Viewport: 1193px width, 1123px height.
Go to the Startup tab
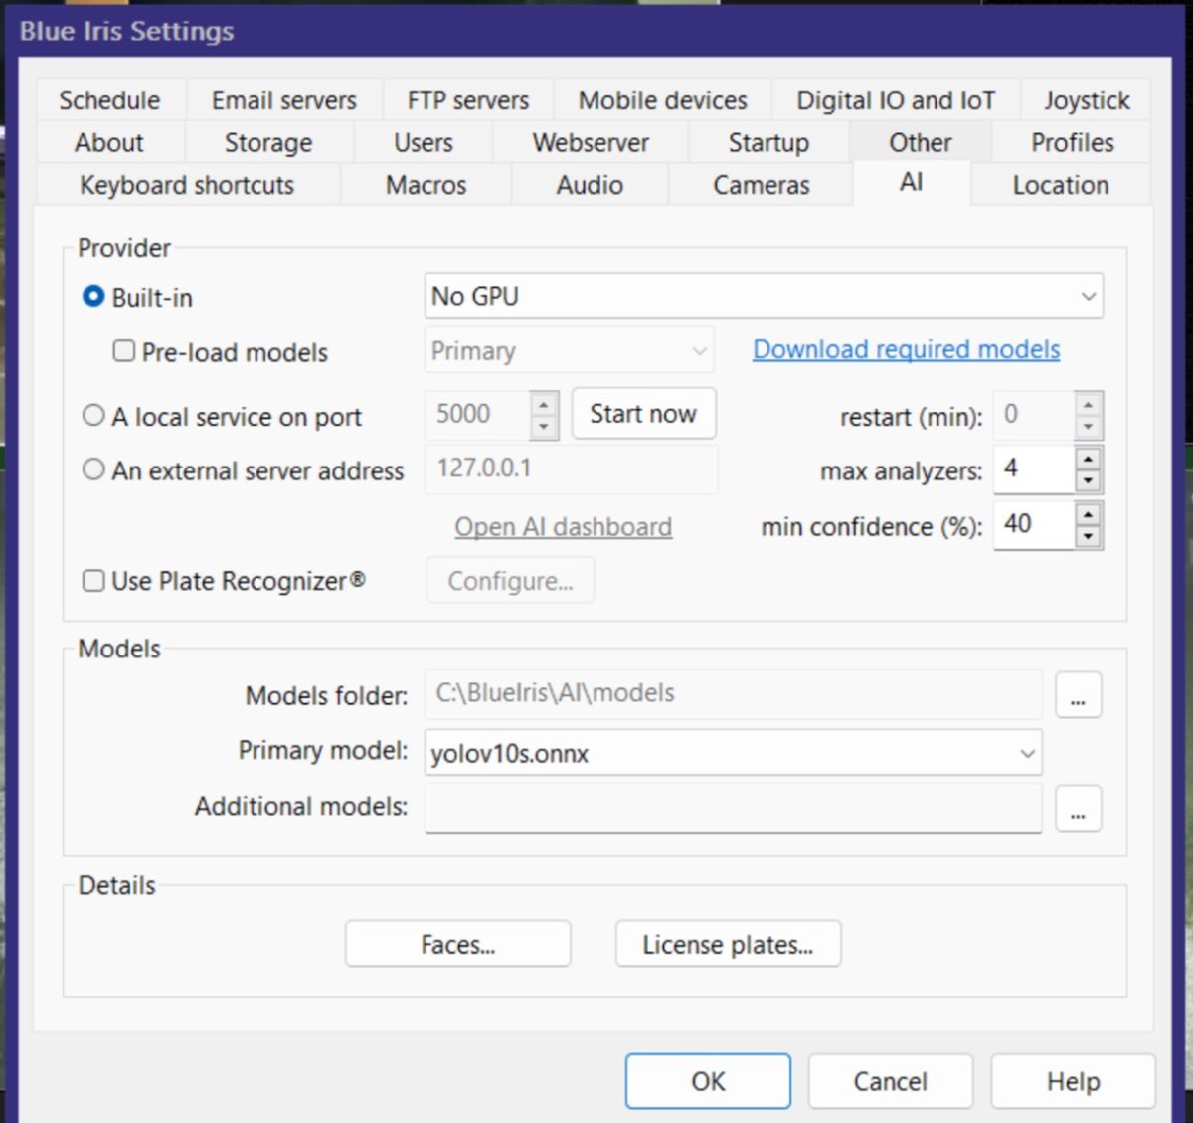768,143
